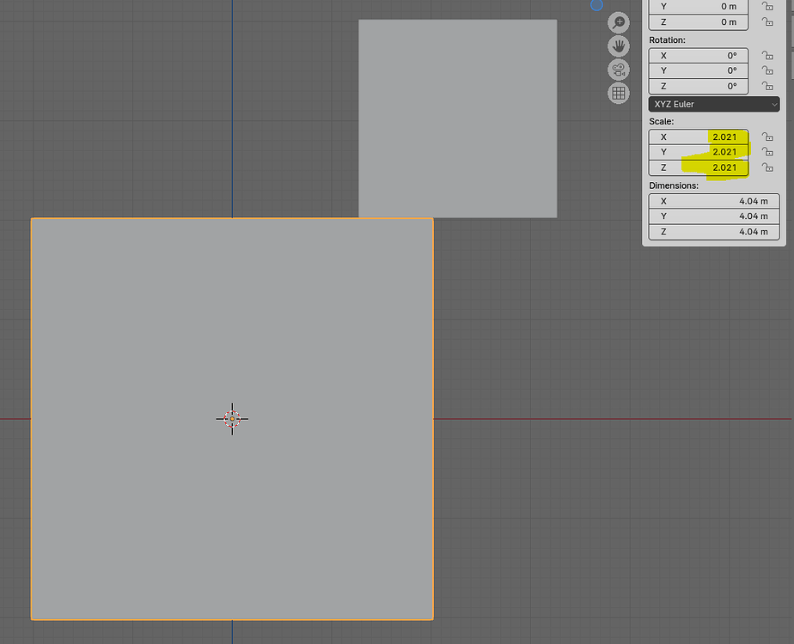Screen dimensions: 794x644
Task: Click the Dimensions Y field
Action: point(714,216)
